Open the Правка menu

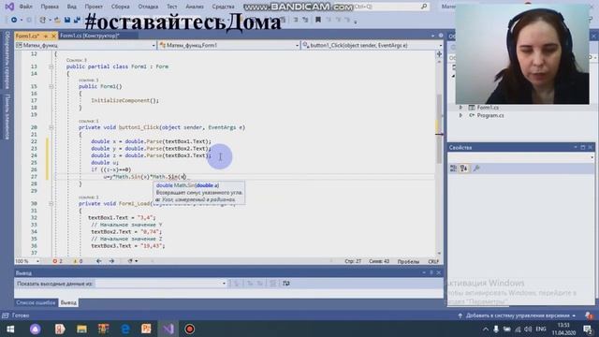click(50, 7)
